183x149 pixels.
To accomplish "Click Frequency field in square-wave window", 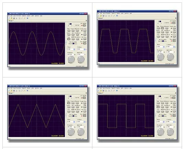I will pyautogui.click(x=160, y=127).
